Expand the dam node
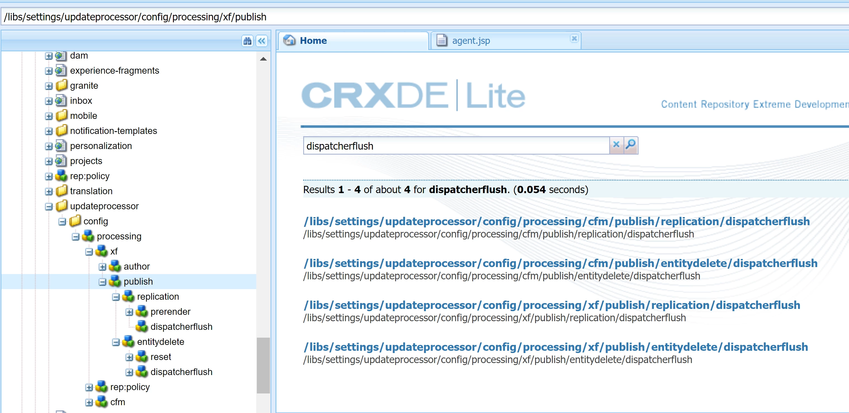Screen dimensions: 849x413 click(x=49, y=56)
